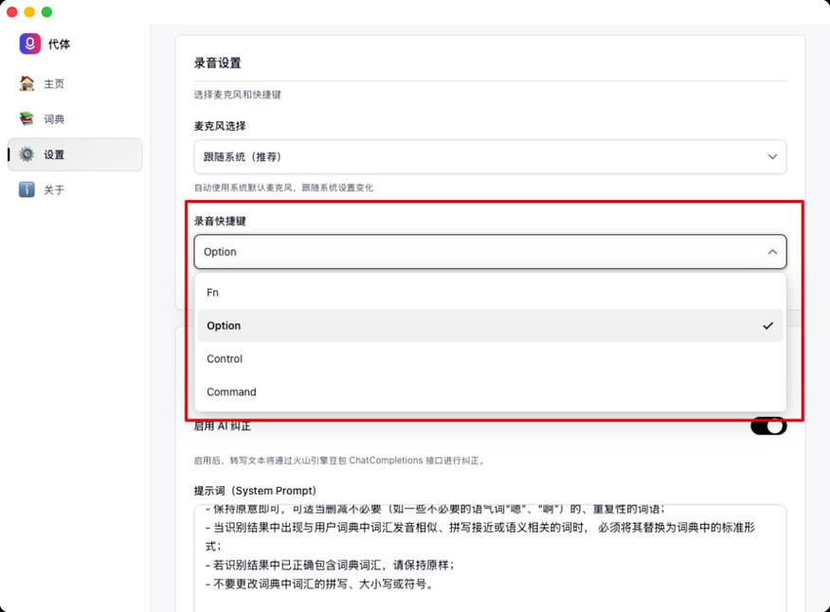Click the house icon for 主页
The image size is (830, 612).
(27, 83)
